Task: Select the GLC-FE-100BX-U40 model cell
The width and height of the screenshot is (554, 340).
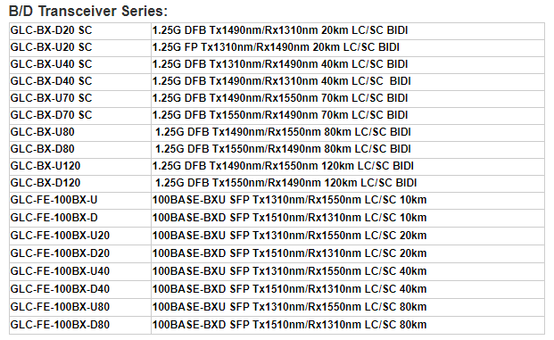Action: pos(80,272)
